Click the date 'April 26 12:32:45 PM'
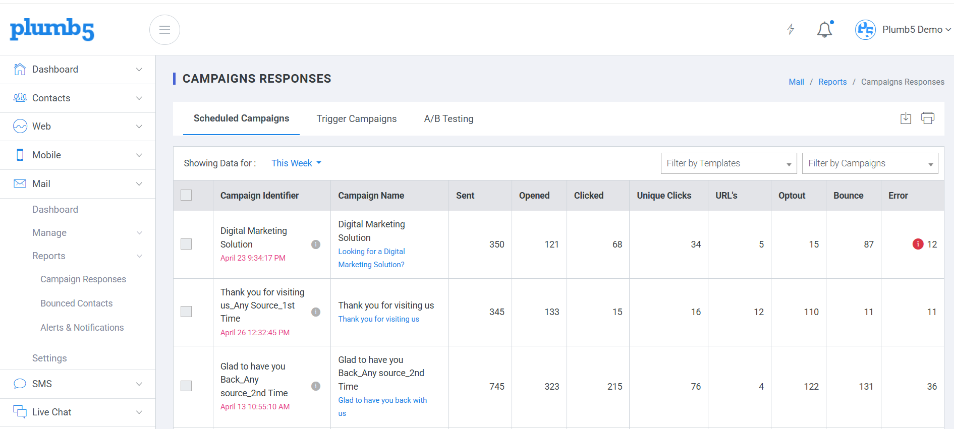 255,333
